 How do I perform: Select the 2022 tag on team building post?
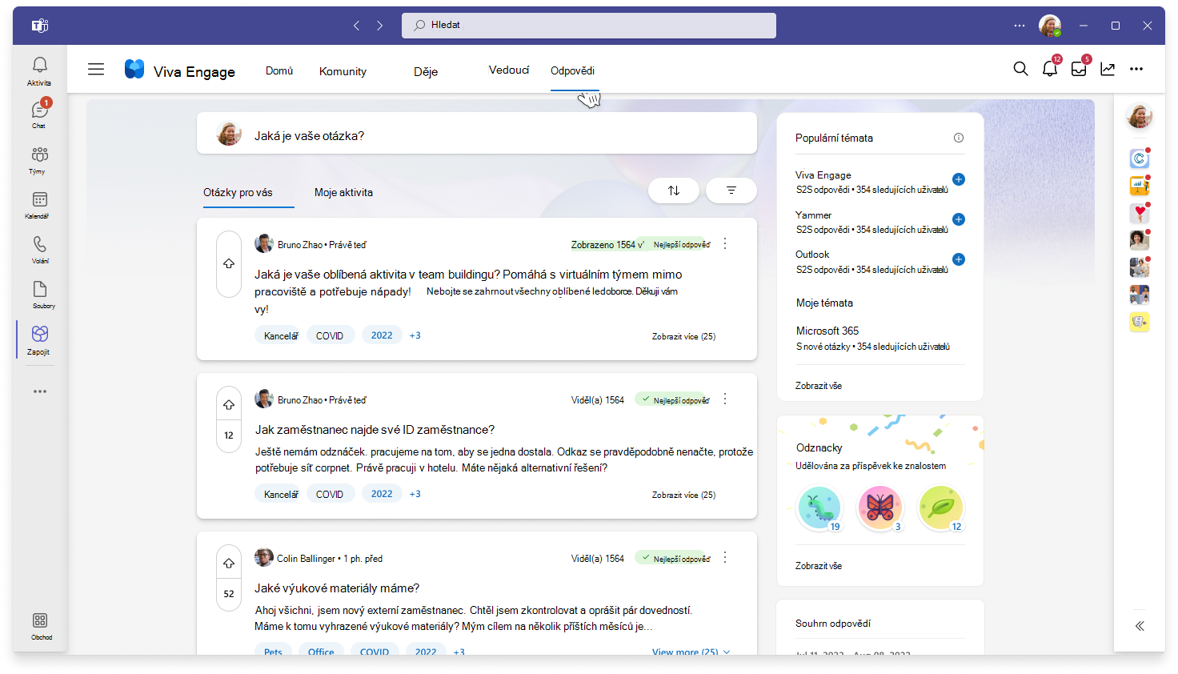point(382,335)
